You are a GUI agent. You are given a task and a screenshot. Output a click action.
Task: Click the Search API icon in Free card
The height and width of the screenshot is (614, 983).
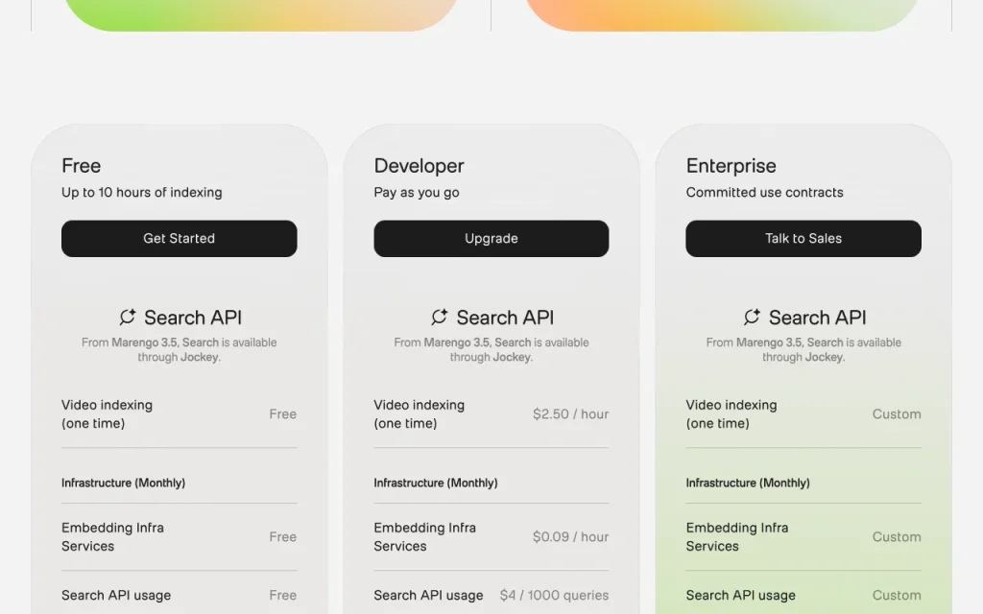pos(128,317)
